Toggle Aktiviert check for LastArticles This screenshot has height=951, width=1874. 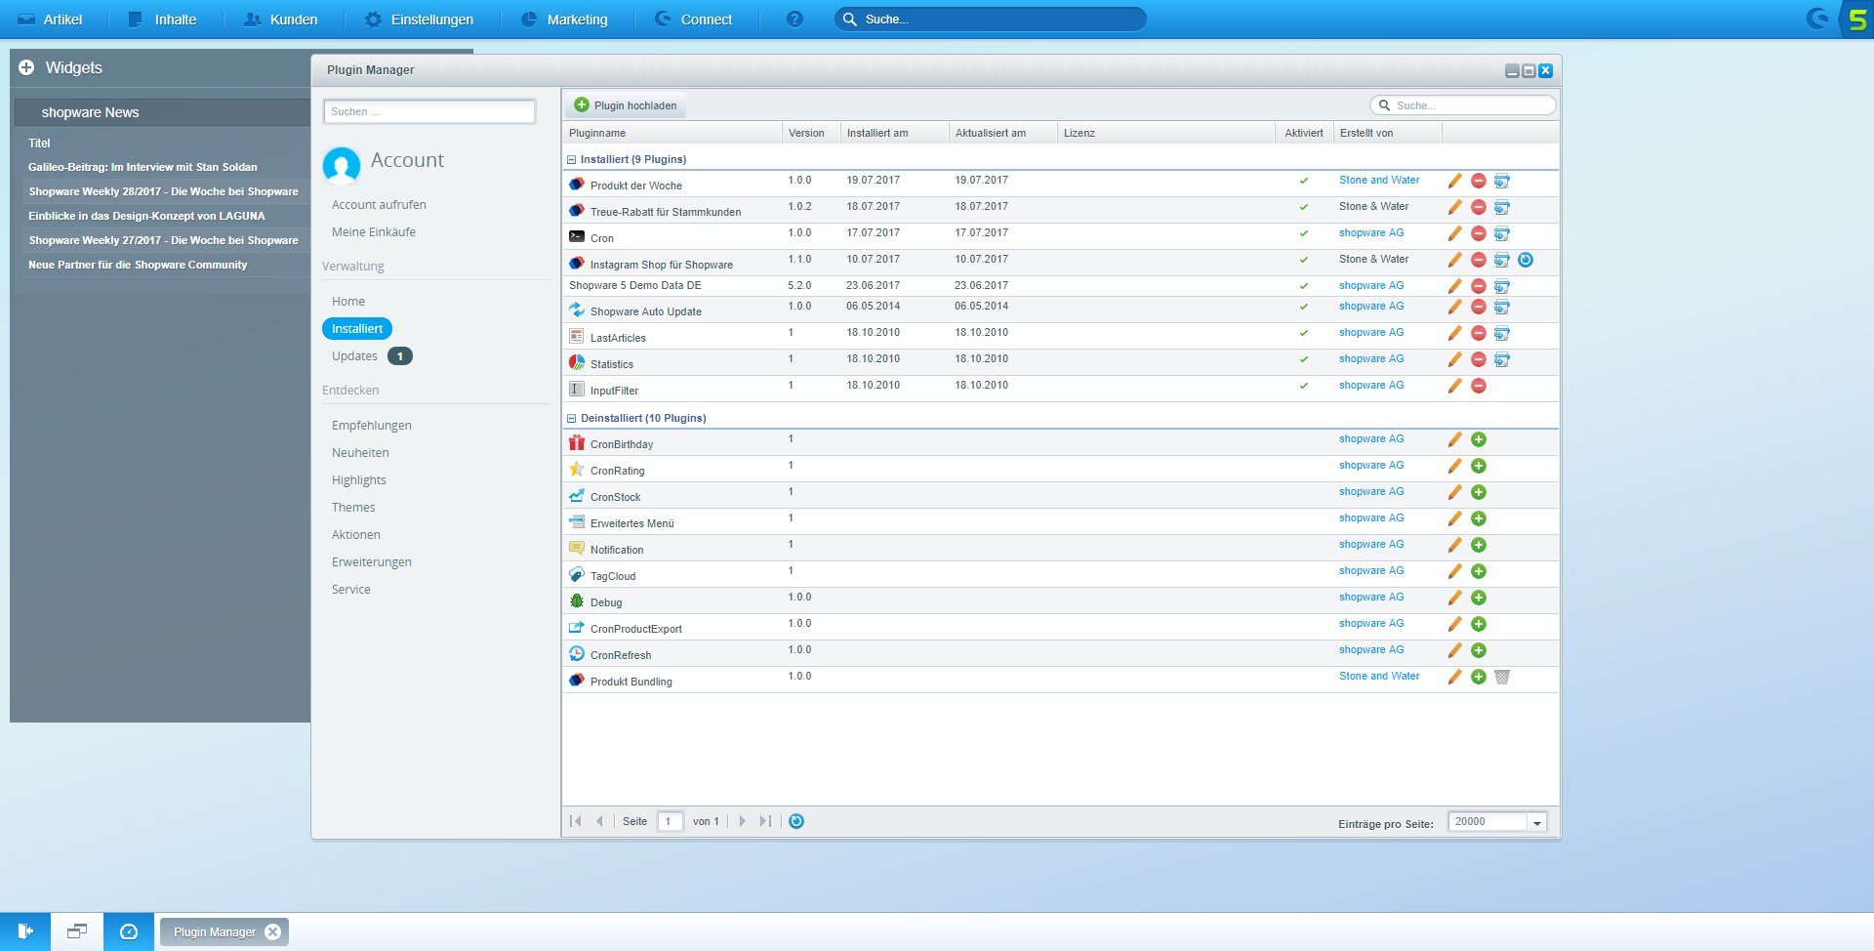[1304, 333]
